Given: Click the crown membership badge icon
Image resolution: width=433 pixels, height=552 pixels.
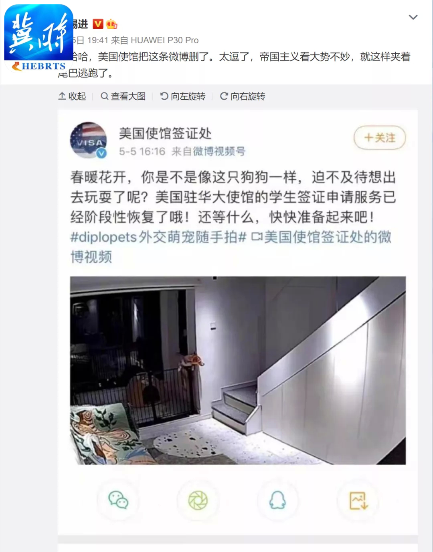Looking at the screenshot, I should pyautogui.click(x=111, y=24).
